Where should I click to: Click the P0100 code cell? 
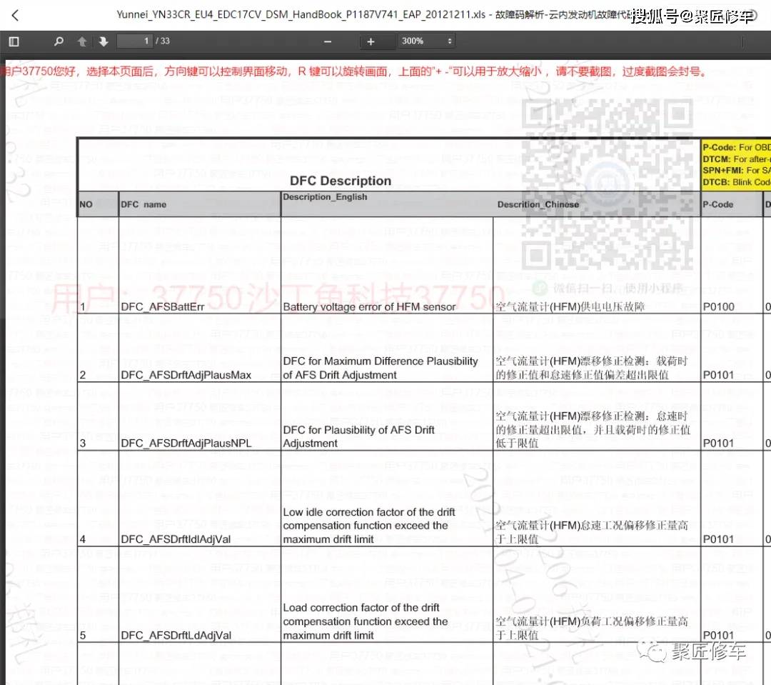pyautogui.click(x=718, y=307)
